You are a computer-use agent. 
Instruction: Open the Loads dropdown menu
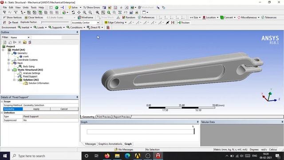(x=40, y=28)
